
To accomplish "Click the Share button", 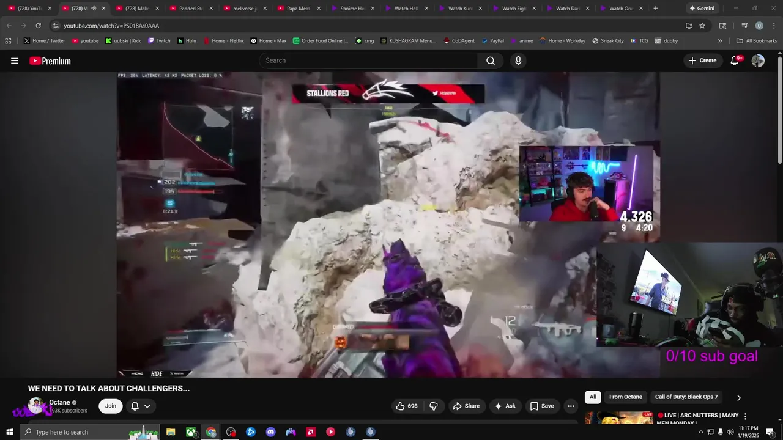I will pos(466,406).
